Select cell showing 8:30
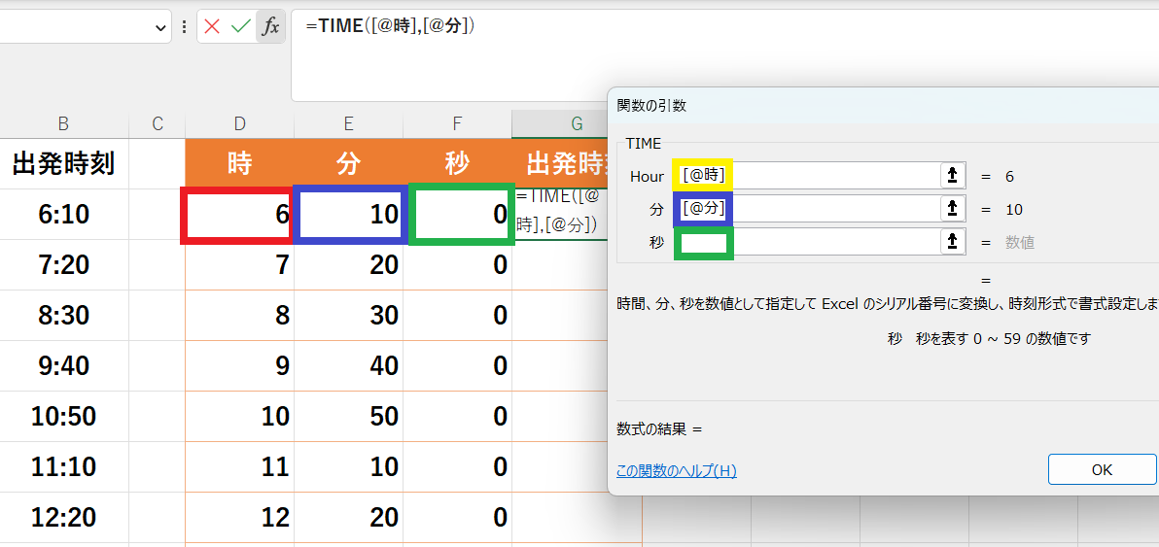 coord(63,315)
